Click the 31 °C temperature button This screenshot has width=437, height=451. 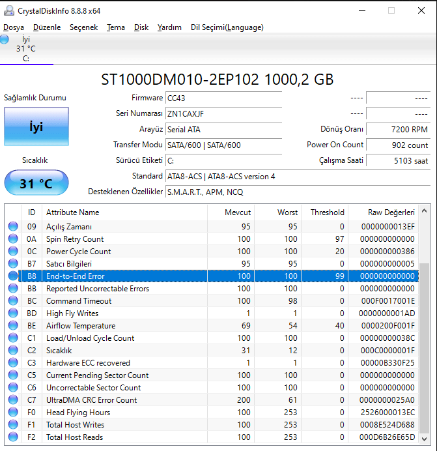(36, 182)
